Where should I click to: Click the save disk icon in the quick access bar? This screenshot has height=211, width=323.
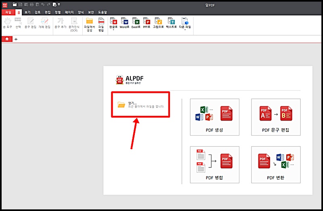pyautogui.click(x=20, y=4)
